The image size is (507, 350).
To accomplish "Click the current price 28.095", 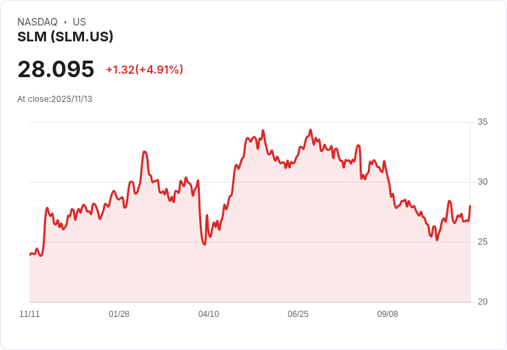I will coord(56,69).
